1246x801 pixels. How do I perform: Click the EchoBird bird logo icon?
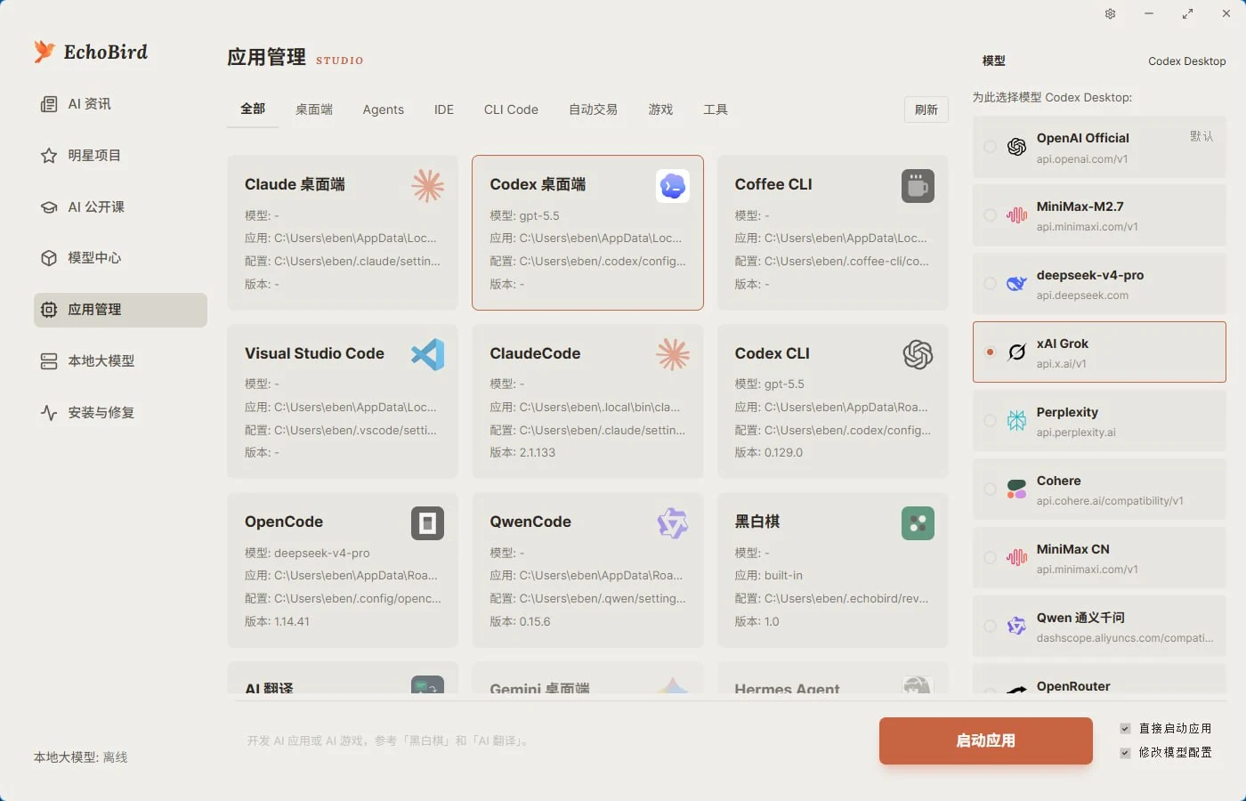[44, 52]
